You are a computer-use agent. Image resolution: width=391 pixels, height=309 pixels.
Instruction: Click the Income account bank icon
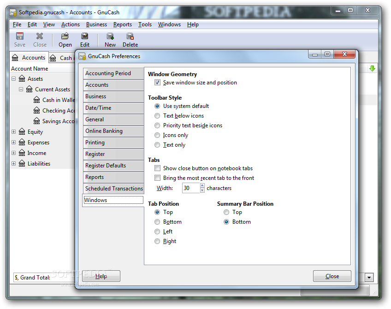tap(22, 153)
